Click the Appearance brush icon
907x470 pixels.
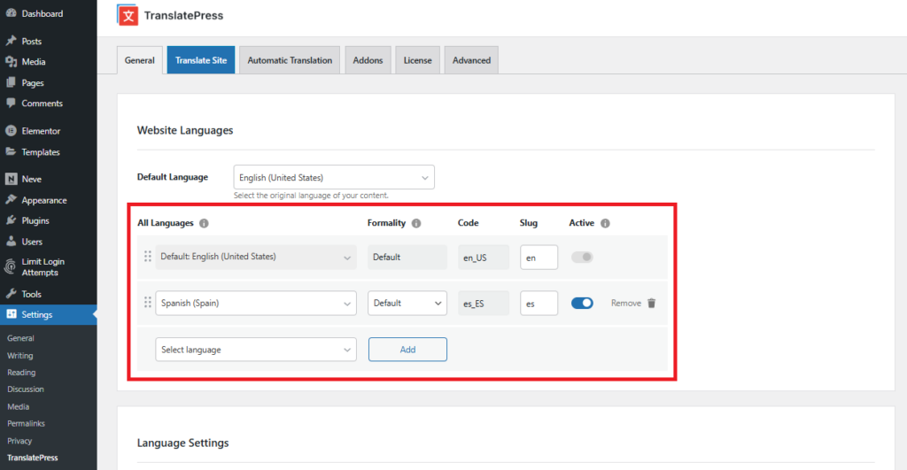coord(11,200)
